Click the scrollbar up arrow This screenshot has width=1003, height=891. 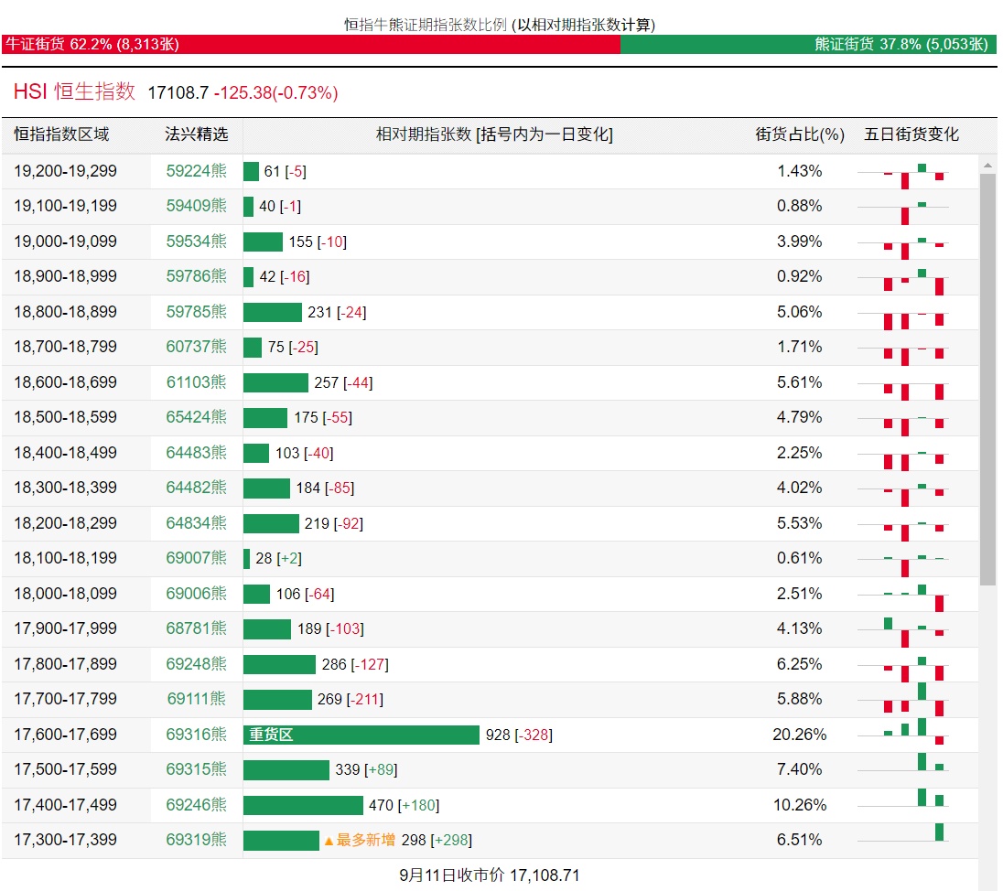pos(987,166)
